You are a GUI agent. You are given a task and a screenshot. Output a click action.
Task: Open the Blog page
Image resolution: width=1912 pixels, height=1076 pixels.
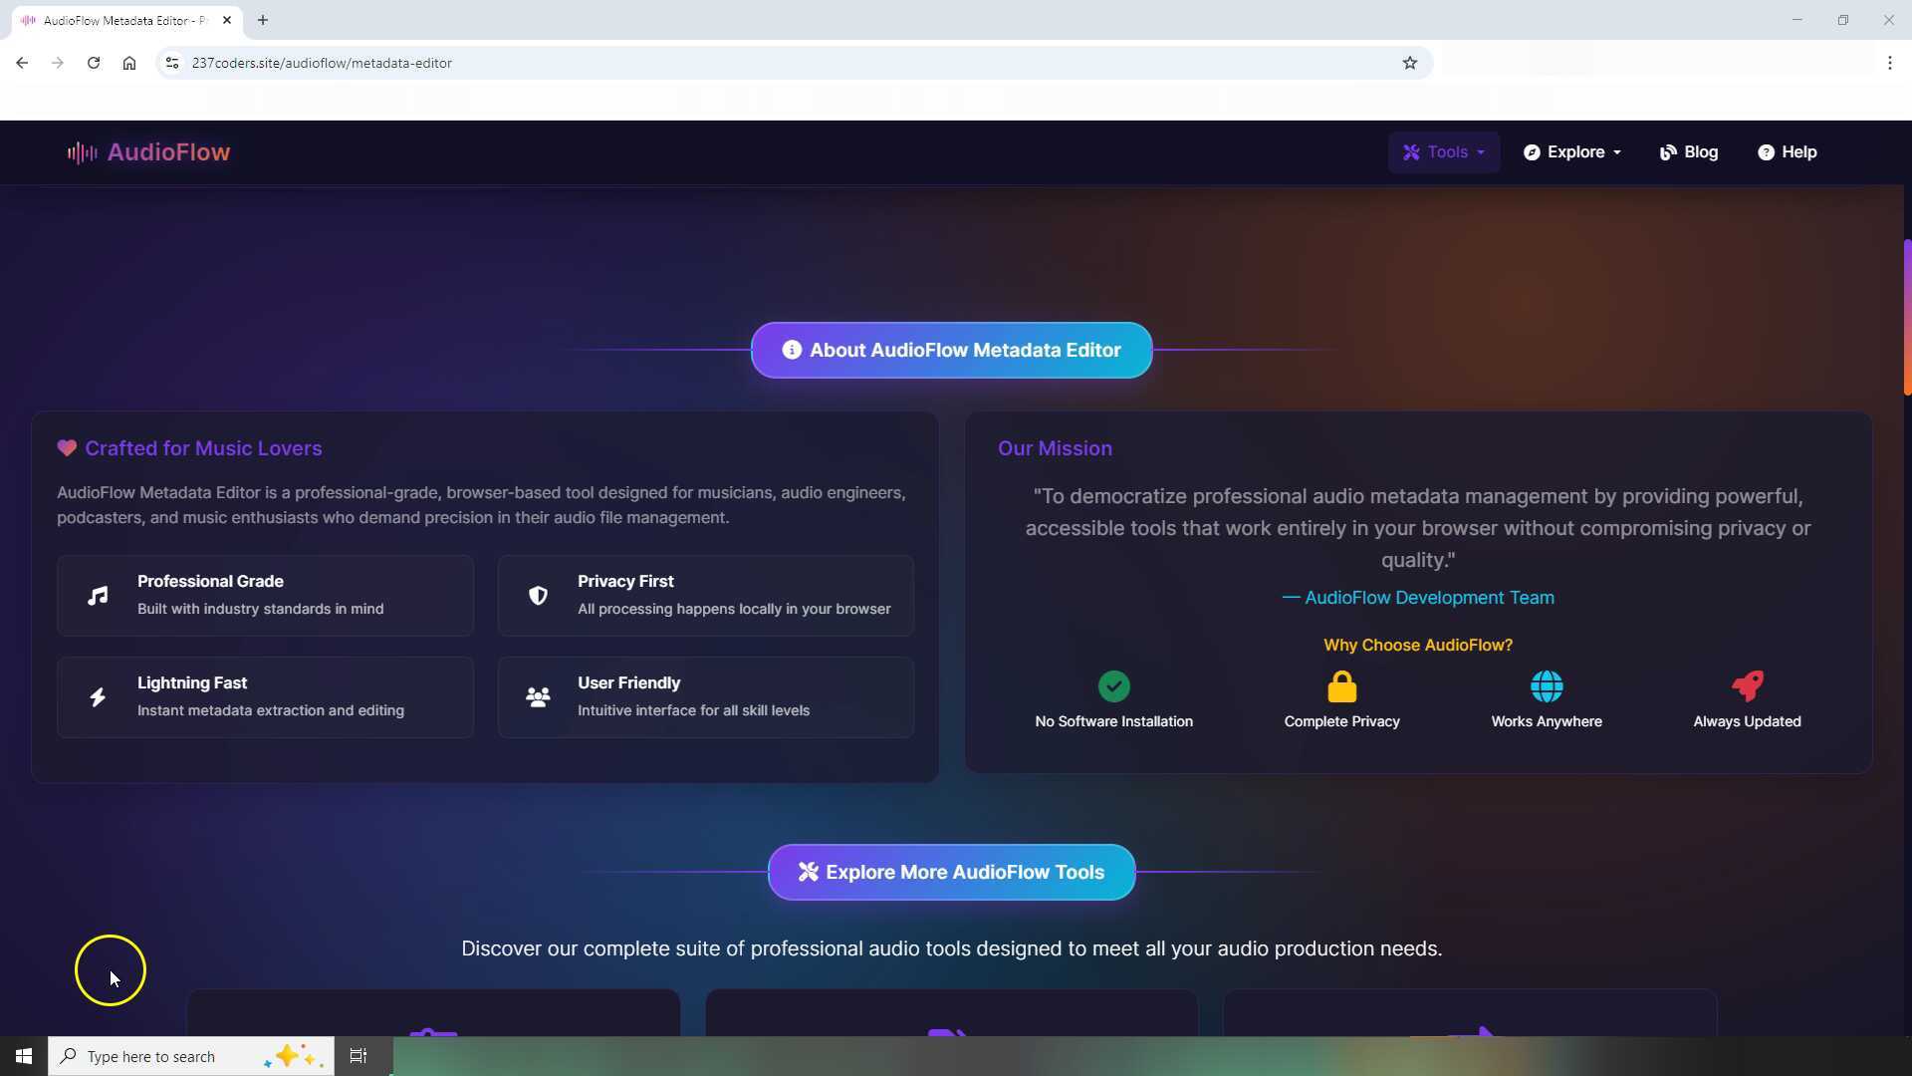pyautogui.click(x=1689, y=151)
